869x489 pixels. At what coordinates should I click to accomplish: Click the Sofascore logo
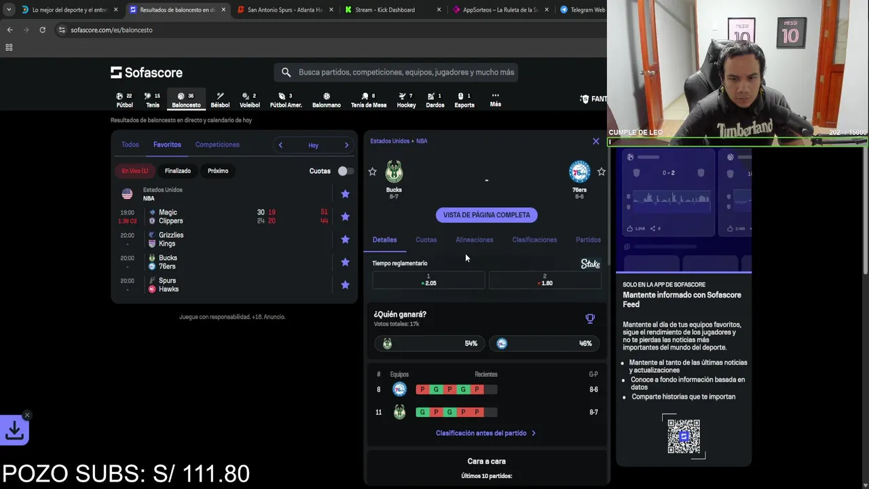pyautogui.click(x=147, y=73)
